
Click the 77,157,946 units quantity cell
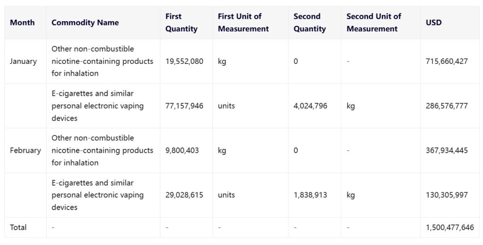coord(184,106)
